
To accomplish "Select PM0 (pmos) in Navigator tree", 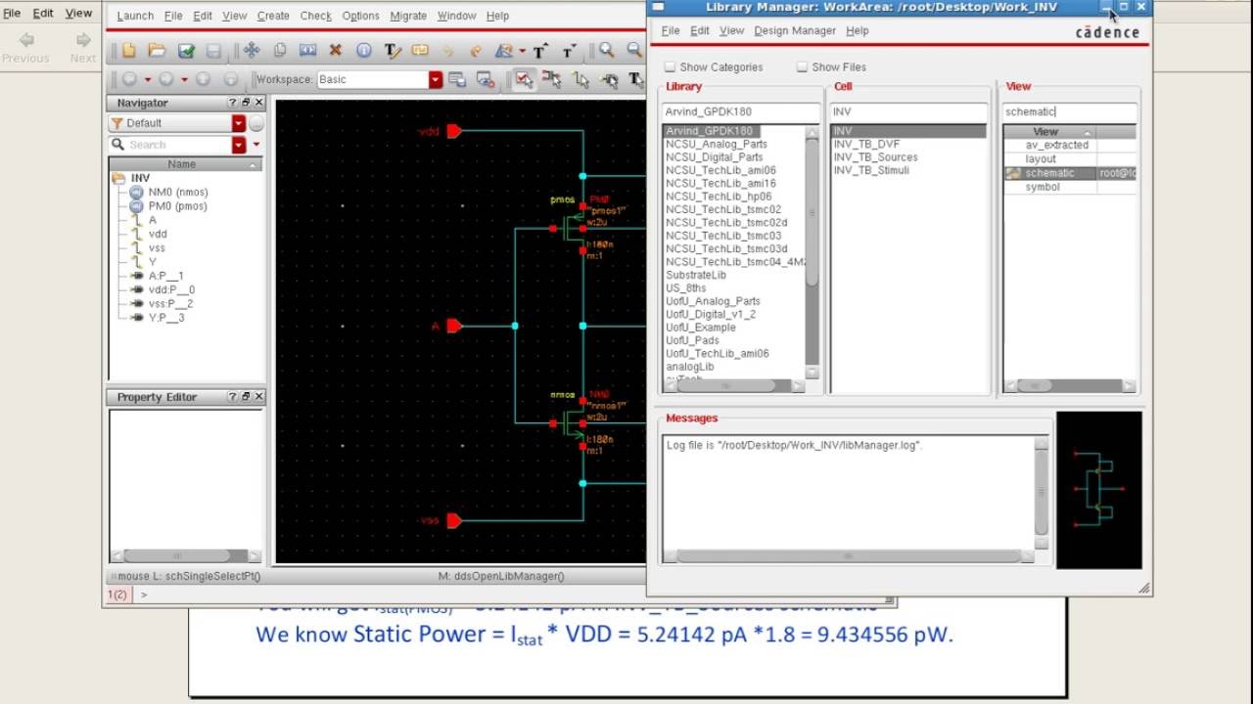I will tap(177, 206).
